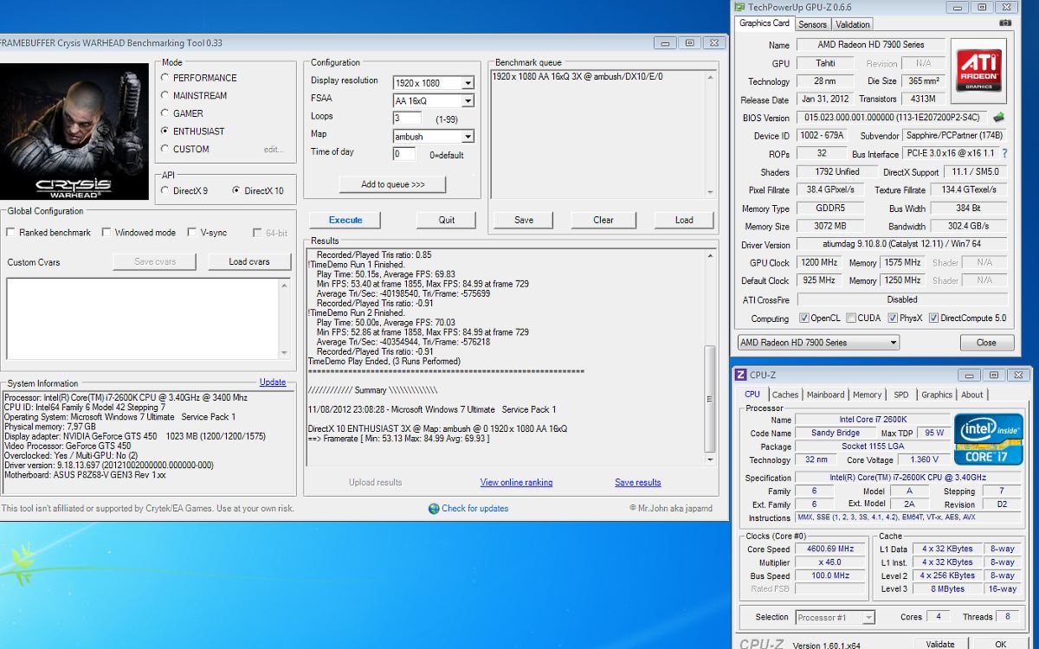Click the green BIOS save chip icon
The height and width of the screenshot is (649, 1039).
click(x=998, y=118)
